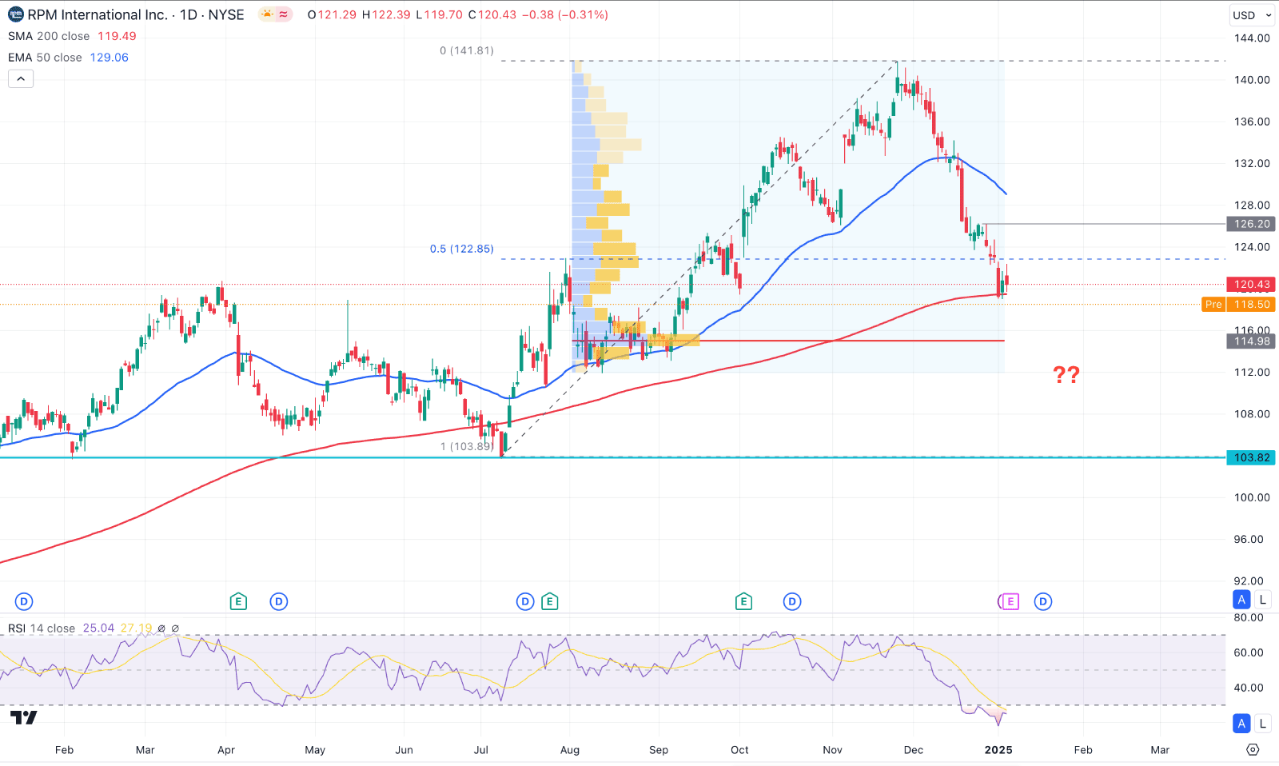Click the Aug label on time axis
Screen dimensions: 1279x766
570,750
